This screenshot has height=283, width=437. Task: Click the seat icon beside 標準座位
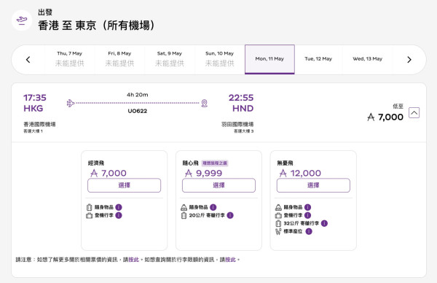tap(278, 231)
